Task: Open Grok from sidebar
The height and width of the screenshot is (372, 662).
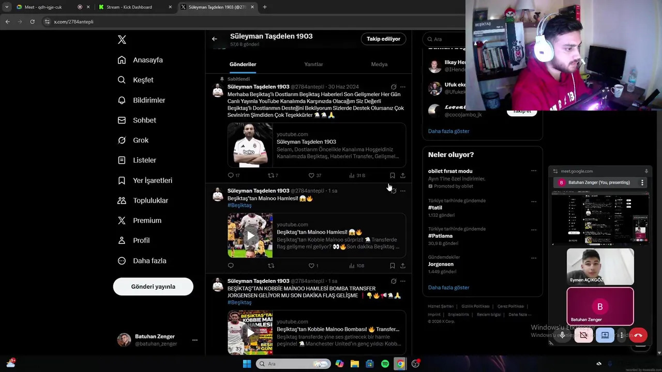Action: [x=133, y=141]
